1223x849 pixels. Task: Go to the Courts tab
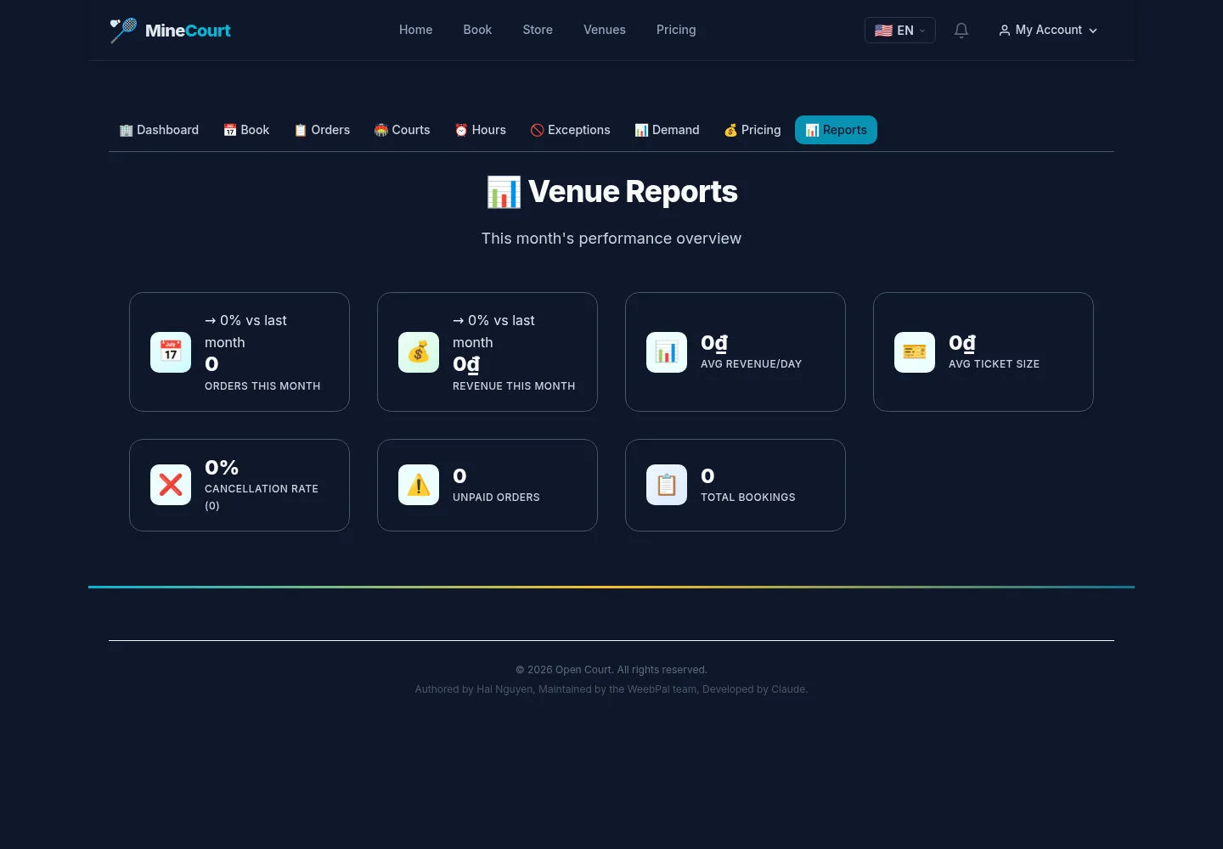click(x=402, y=130)
